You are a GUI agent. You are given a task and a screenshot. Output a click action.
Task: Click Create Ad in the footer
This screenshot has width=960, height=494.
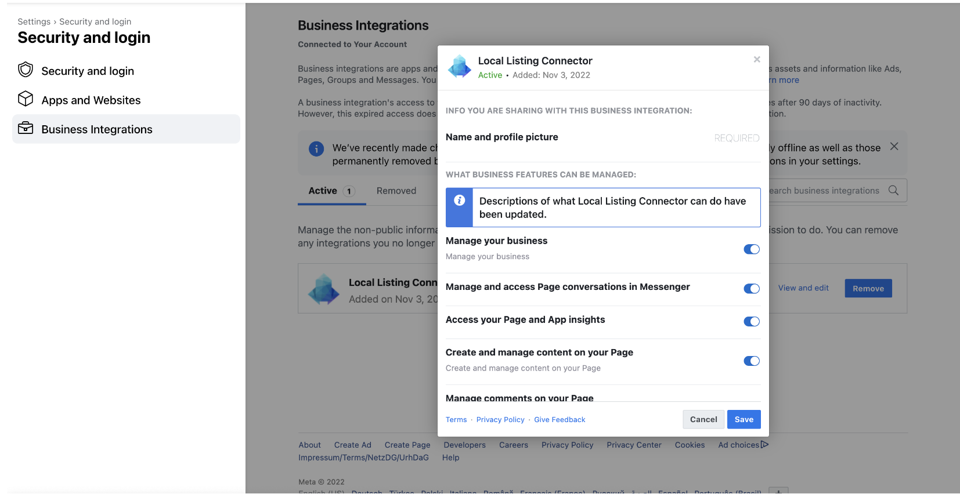[353, 445]
